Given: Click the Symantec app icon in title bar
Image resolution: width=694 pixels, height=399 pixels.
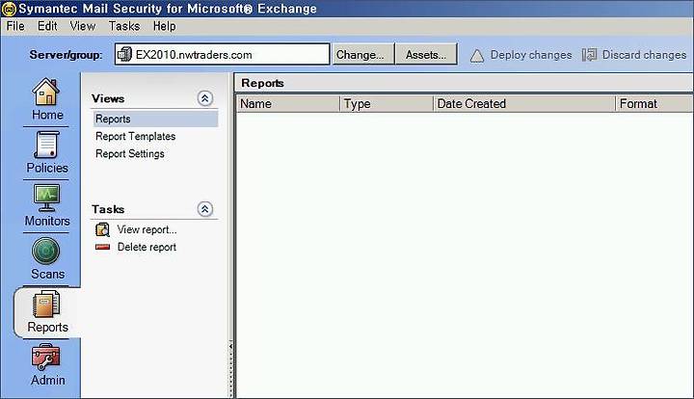Looking at the screenshot, I should (x=9, y=9).
